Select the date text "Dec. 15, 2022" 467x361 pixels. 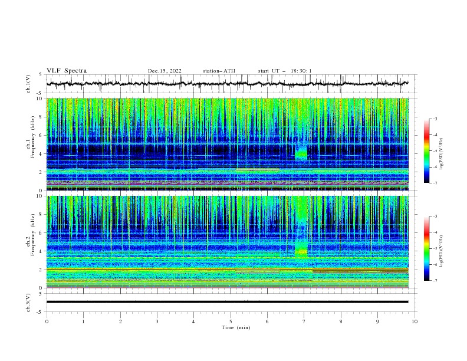(x=165, y=71)
